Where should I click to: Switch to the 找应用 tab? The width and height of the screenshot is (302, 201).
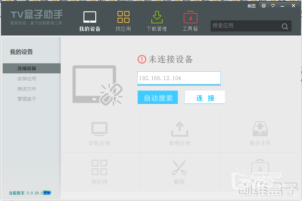click(123, 21)
